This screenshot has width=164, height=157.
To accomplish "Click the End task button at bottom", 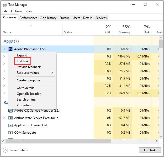I will 150,150.
